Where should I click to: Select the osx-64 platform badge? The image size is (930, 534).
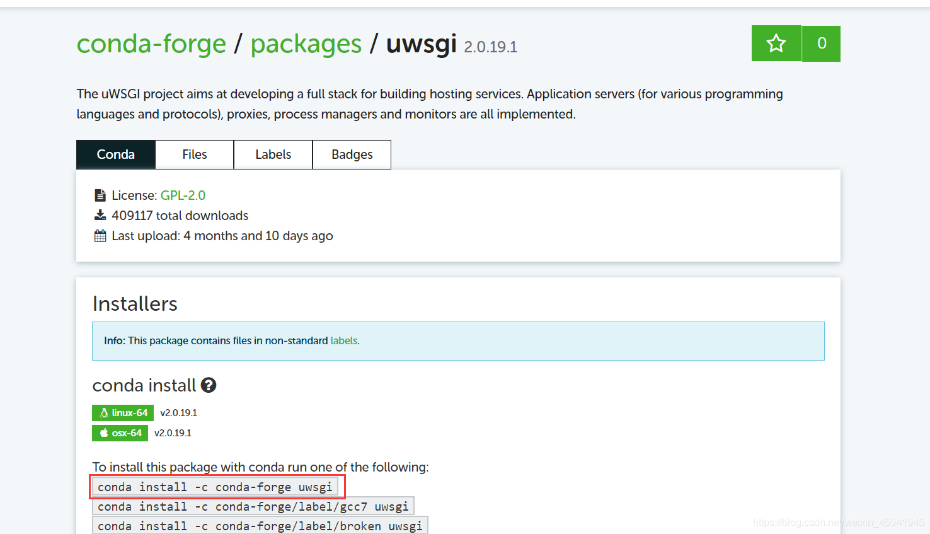[x=120, y=433]
